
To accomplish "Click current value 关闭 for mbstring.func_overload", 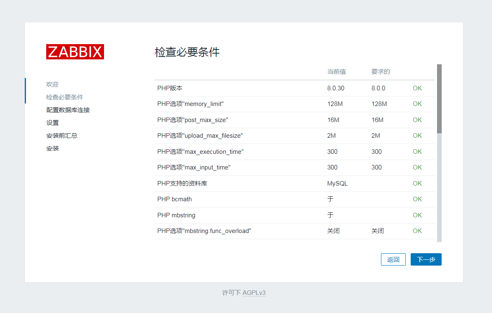I will coord(334,231).
